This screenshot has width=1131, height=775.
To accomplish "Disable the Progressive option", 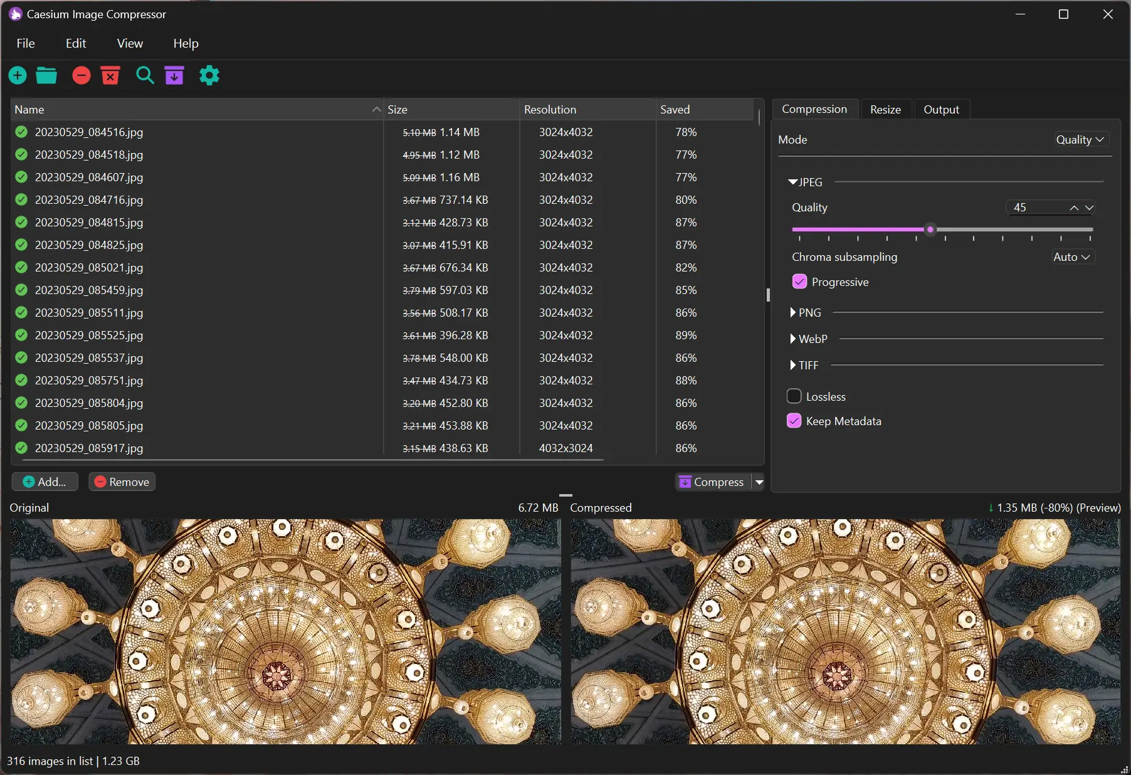I will [x=799, y=282].
